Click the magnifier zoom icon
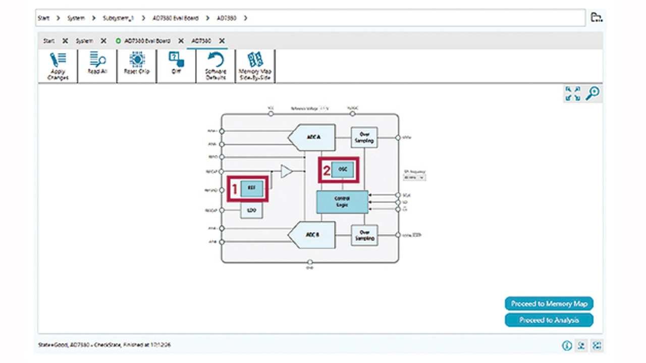The width and height of the screenshot is (646, 363). click(x=592, y=93)
